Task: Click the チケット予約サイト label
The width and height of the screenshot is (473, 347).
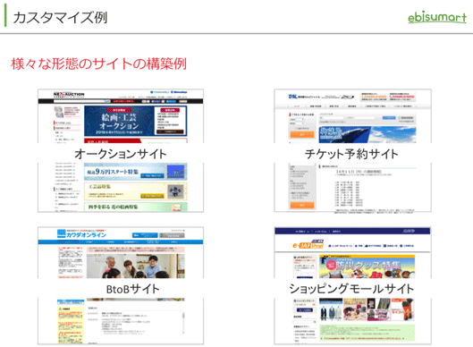Action: [351, 154]
